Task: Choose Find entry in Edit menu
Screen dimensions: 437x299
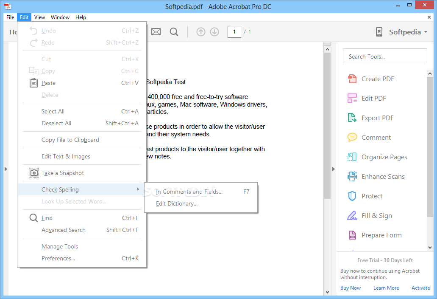Action: [82, 218]
